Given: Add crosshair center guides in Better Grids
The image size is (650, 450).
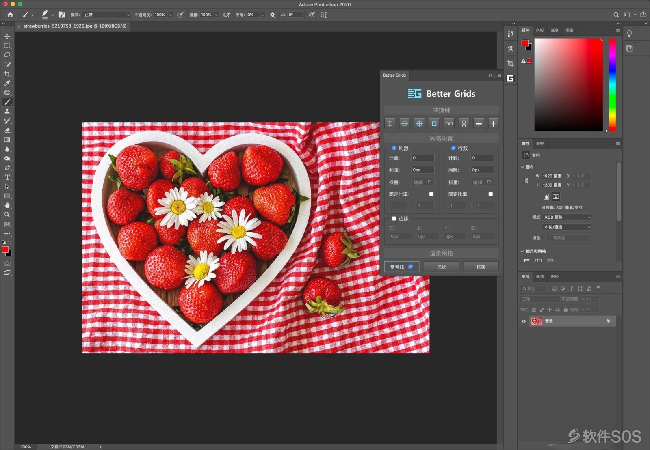Looking at the screenshot, I should pyautogui.click(x=419, y=123).
